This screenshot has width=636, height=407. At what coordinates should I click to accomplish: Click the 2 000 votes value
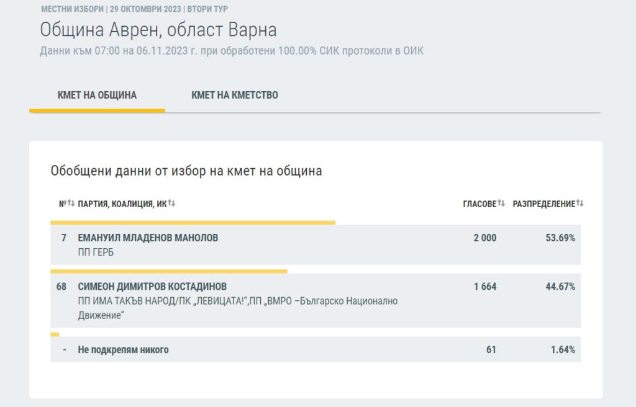point(485,238)
